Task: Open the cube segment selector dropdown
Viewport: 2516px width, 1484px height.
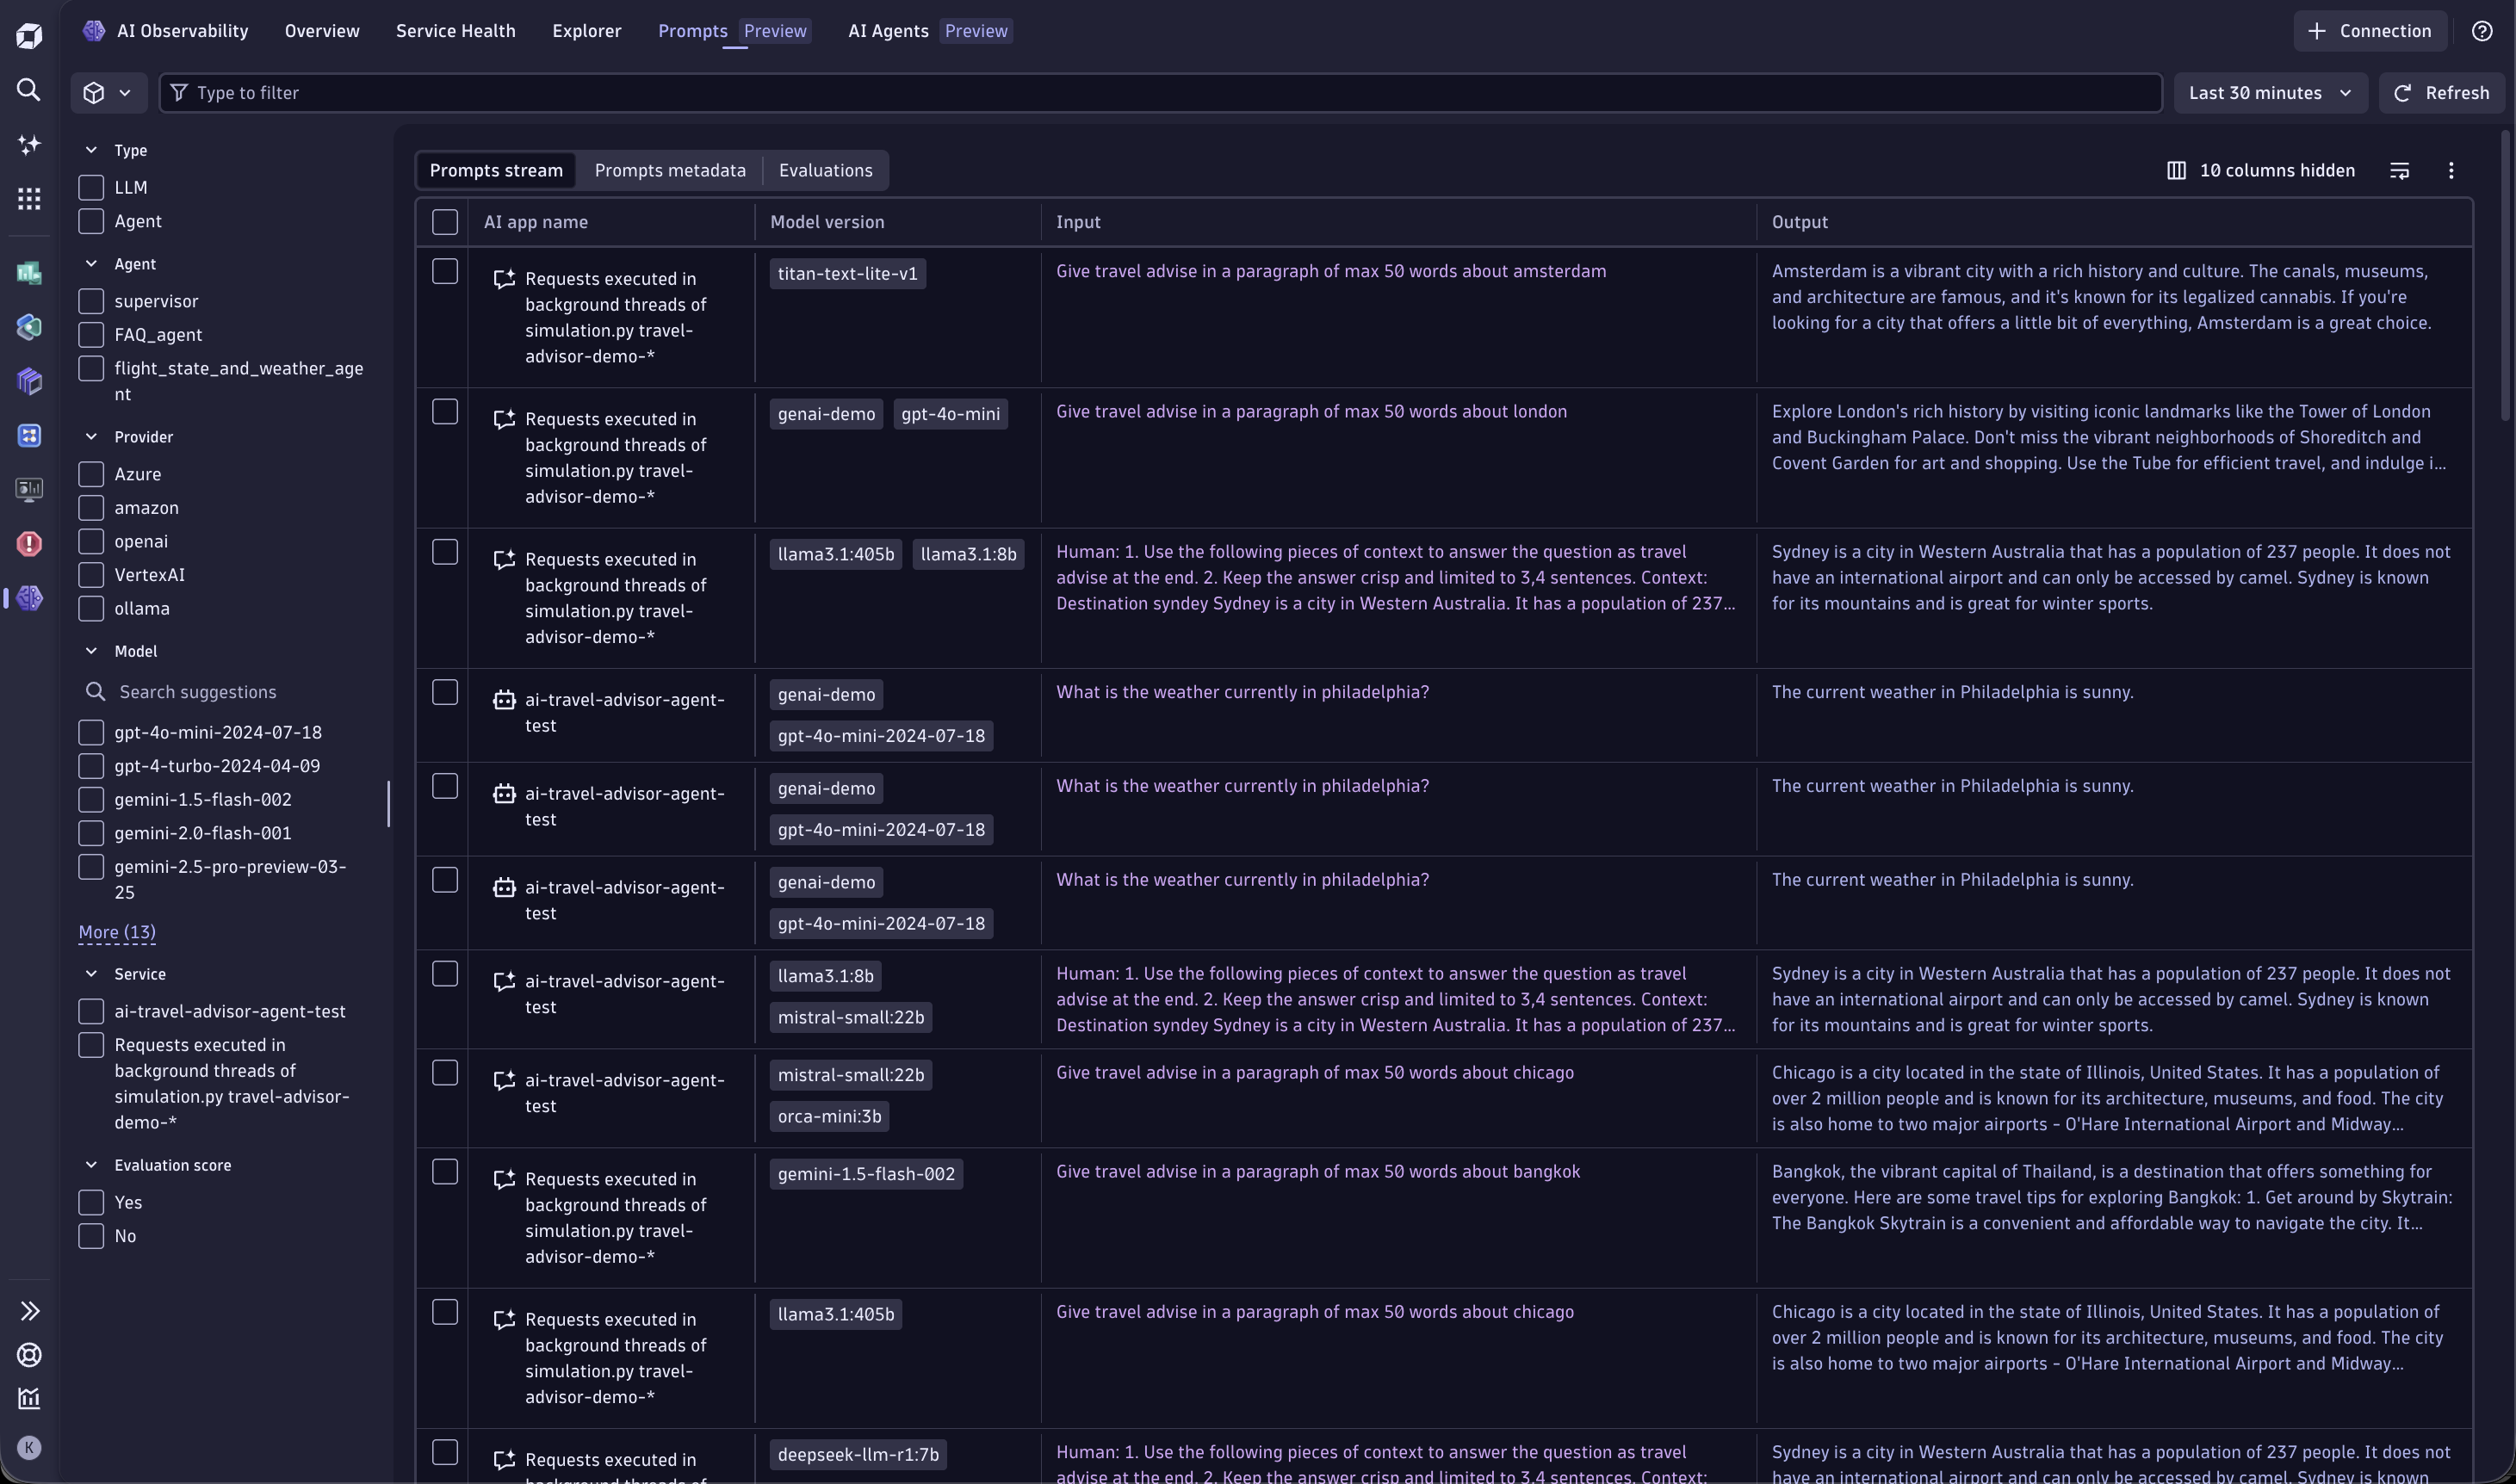Action: [x=108, y=93]
